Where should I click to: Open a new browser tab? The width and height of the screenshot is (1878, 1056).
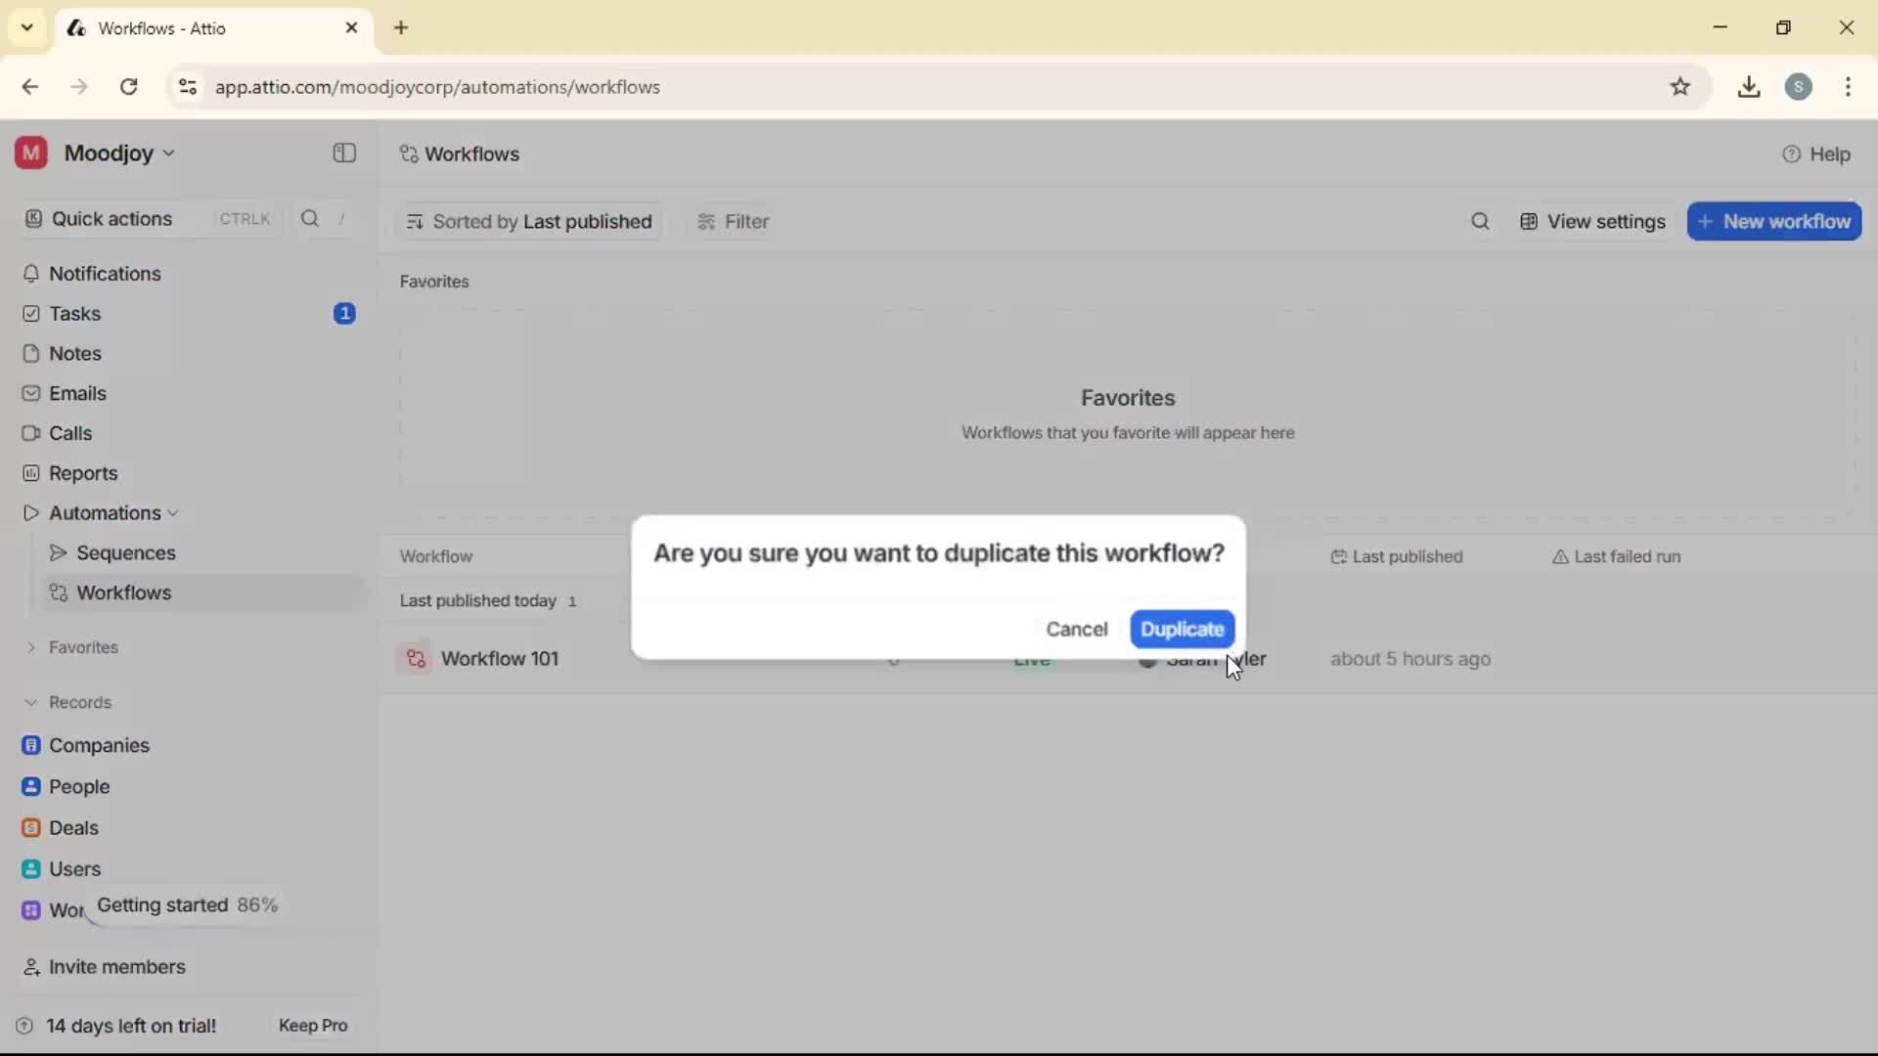(401, 28)
